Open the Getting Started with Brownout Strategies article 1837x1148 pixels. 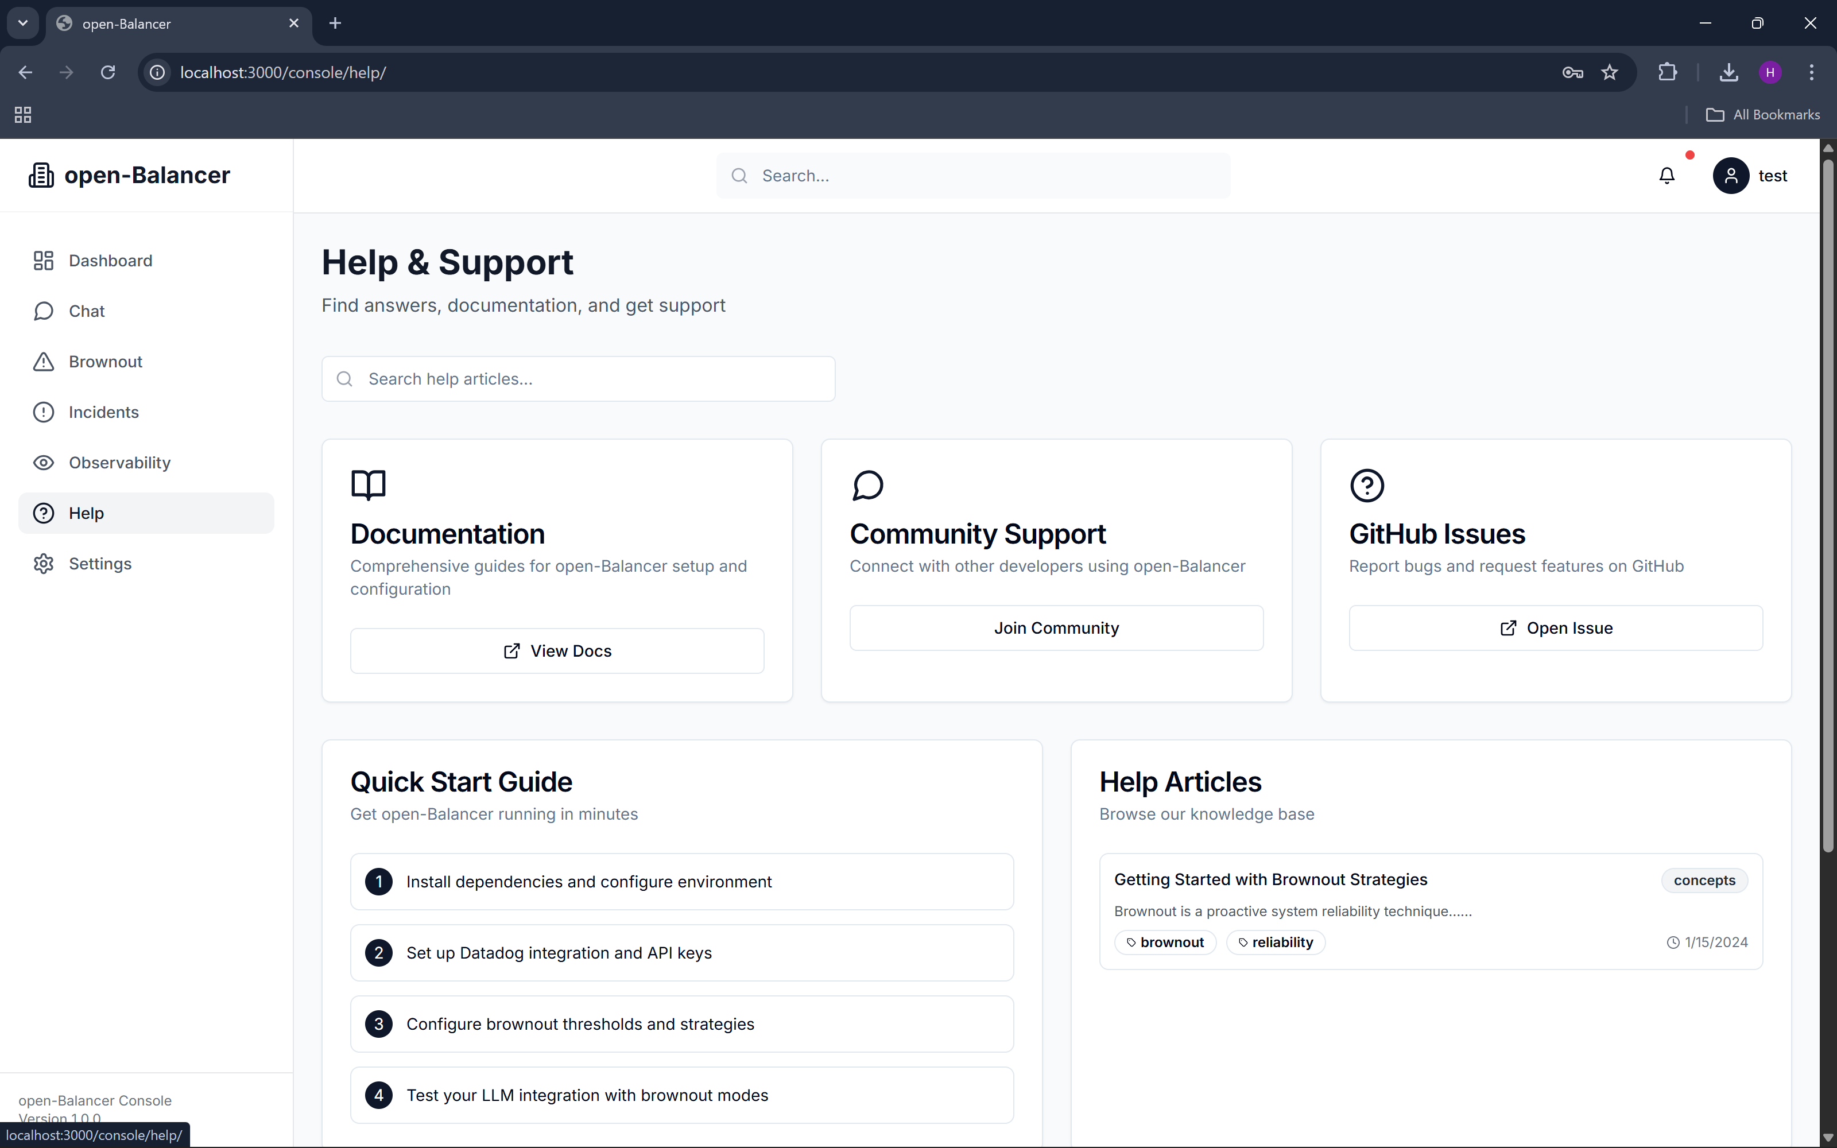click(x=1270, y=879)
